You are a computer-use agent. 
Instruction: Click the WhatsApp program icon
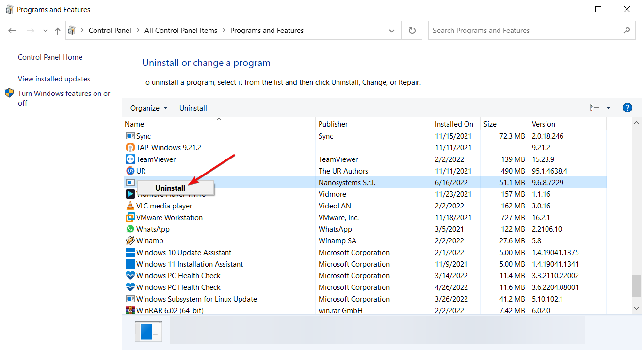tap(130, 229)
